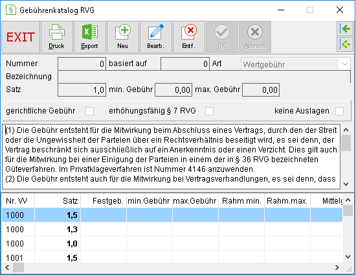Click the min.Gebühr column header
The height and width of the screenshot is (275, 356).
[150, 201]
